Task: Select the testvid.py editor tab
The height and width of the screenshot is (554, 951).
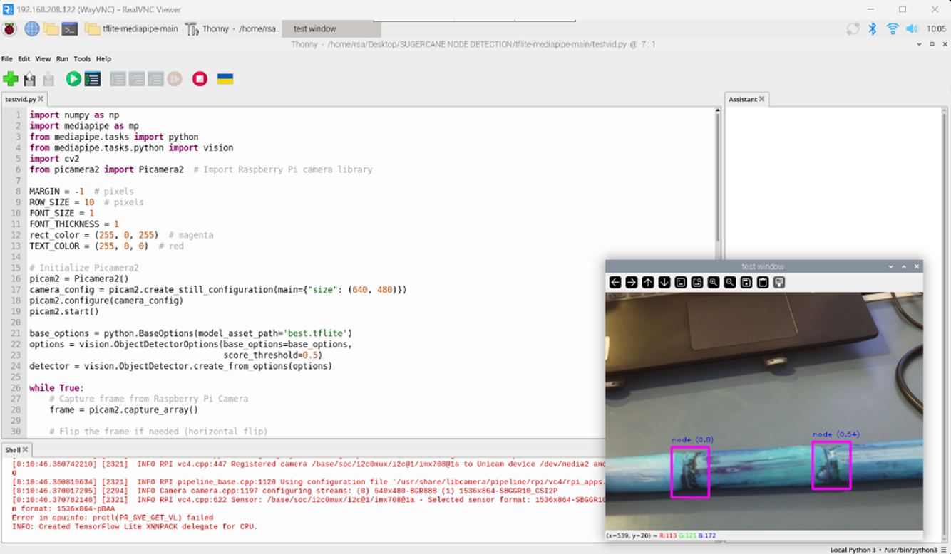Action: (x=20, y=100)
